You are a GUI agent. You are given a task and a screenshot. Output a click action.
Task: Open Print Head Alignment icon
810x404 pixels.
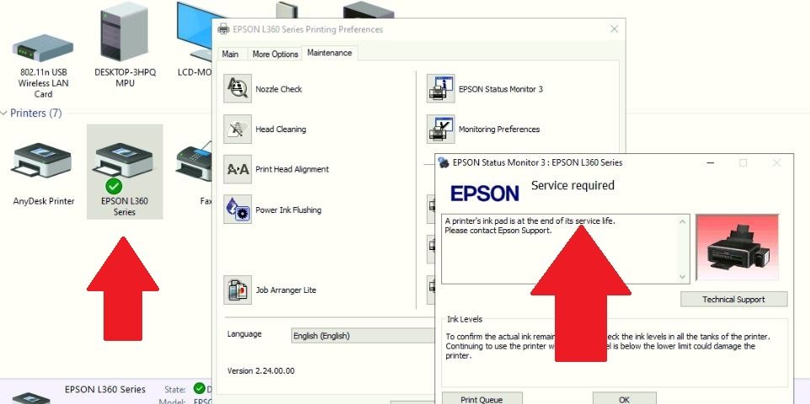[x=237, y=169]
